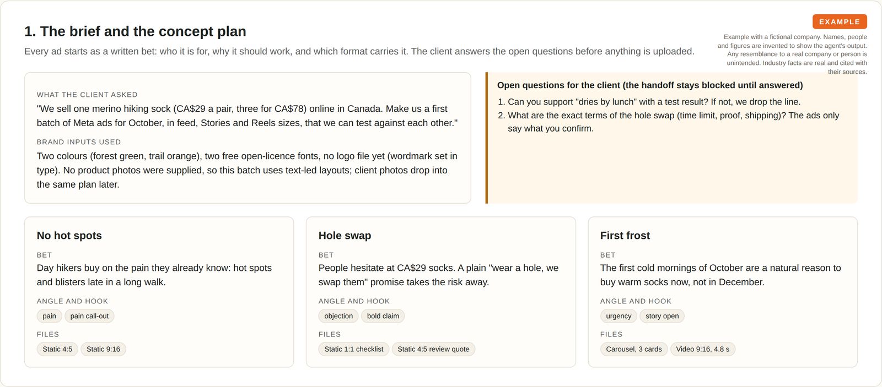Open the 'Static 4:5' file chip

[x=57, y=349]
